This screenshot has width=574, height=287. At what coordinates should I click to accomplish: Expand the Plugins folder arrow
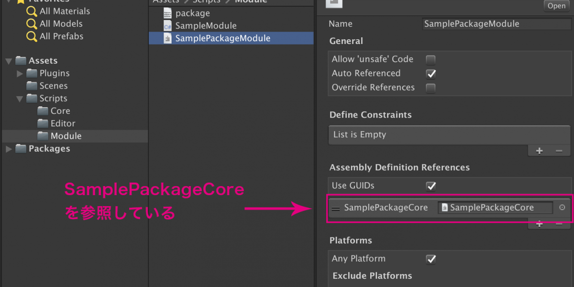20,74
